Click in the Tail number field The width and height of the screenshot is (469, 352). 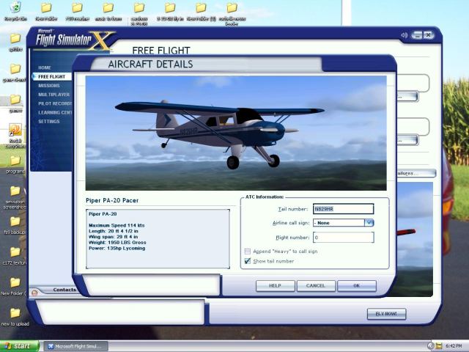pos(343,209)
